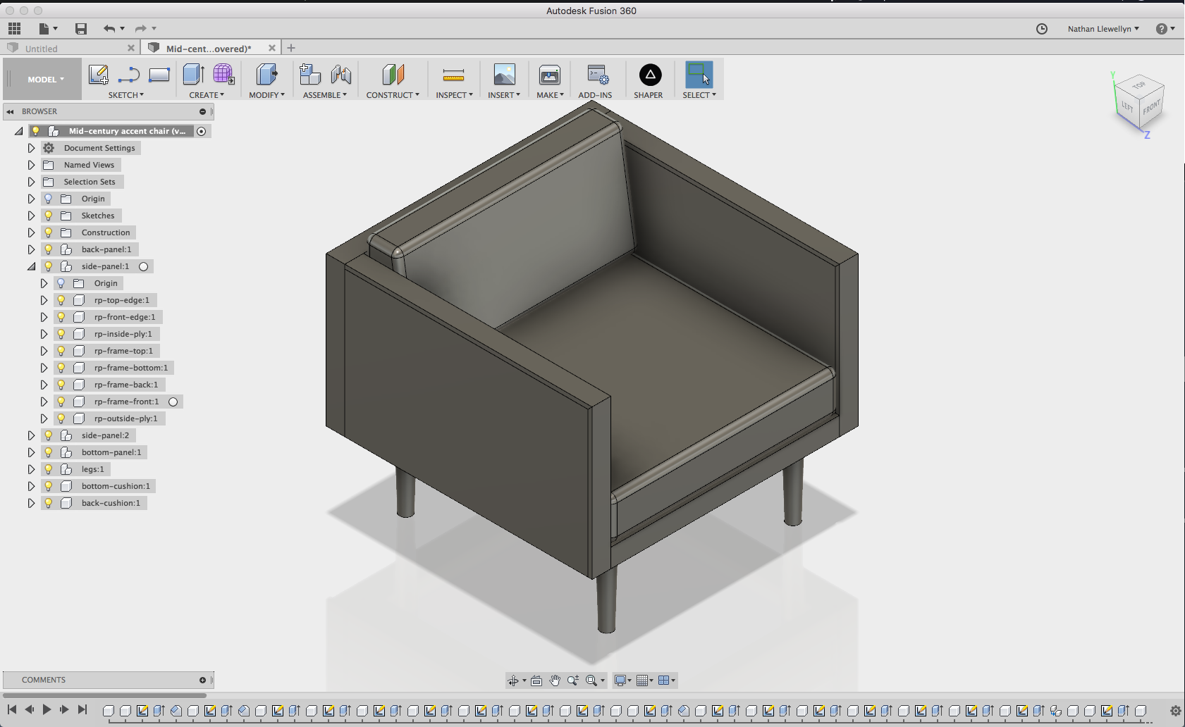Image resolution: width=1185 pixels, height=727 pixels.
Task: Select the Extrude tool icon
Action: pyautogui.click(x=193, y=75)
